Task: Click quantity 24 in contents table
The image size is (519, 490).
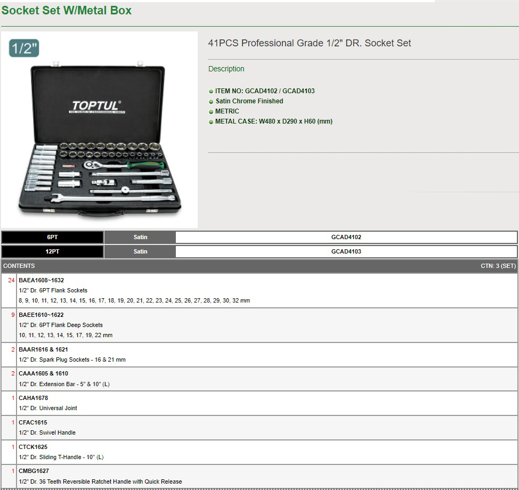Action: [x=11, y=280]
